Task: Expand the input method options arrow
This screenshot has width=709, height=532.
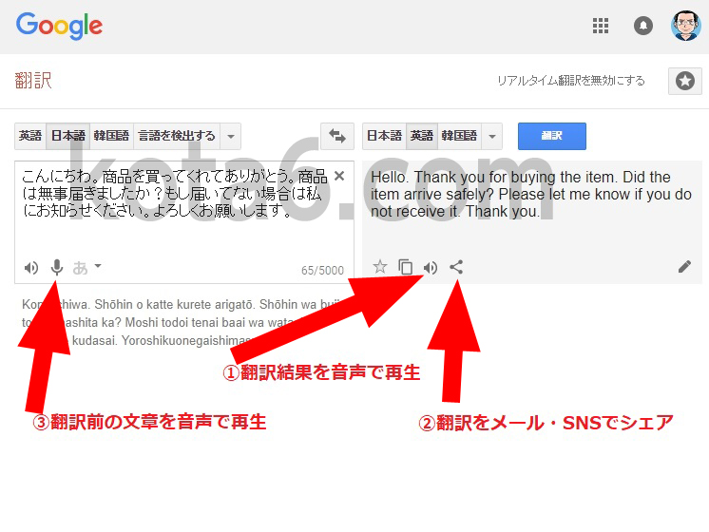Action: coord(98,266)
